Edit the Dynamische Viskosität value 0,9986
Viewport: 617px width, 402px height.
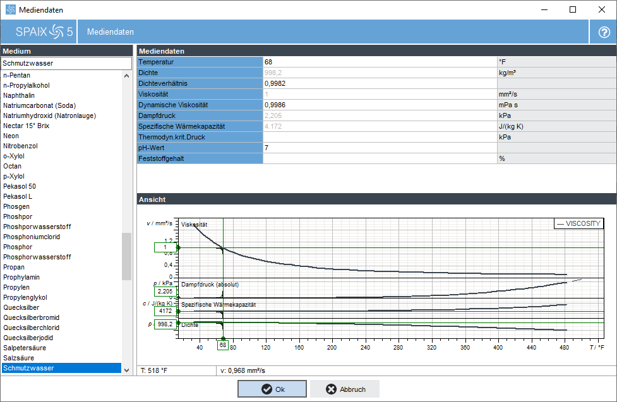click(x=380, y=105)
